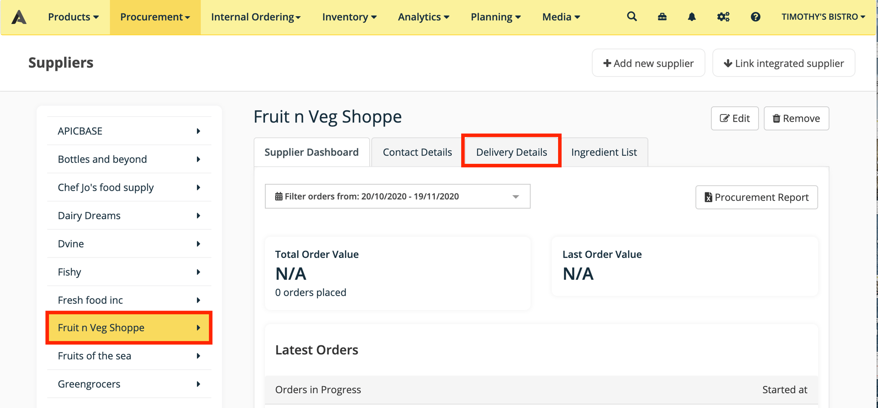Open the search icon in the top bar
The width and height of the screenshot is (878, 408).
point(632,17)
